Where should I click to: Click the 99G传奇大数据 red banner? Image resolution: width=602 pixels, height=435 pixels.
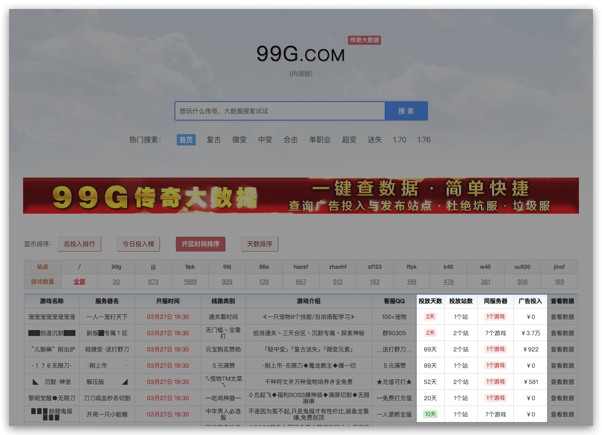click(x=301, y=196)
